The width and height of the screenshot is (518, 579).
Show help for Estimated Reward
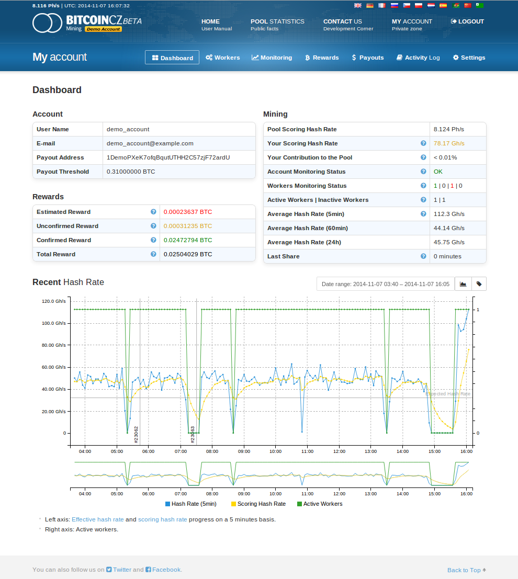(x=153, y=212)
